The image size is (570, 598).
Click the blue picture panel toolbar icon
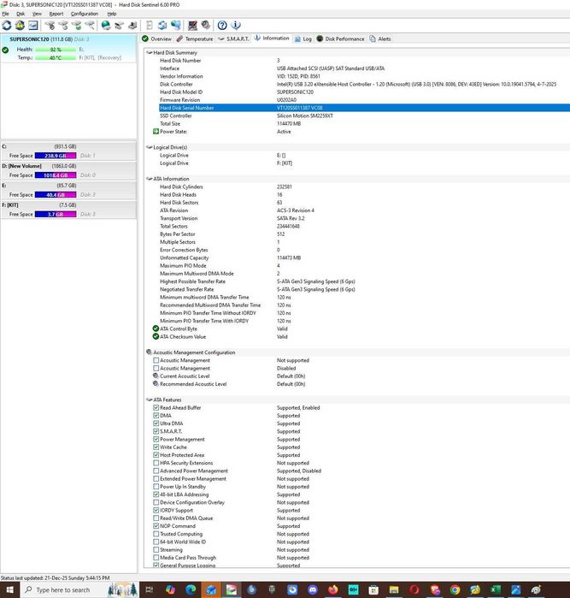(x=33, y=26)
